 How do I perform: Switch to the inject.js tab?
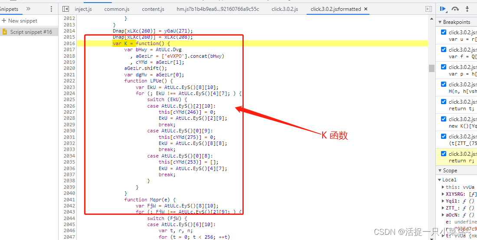83,9
